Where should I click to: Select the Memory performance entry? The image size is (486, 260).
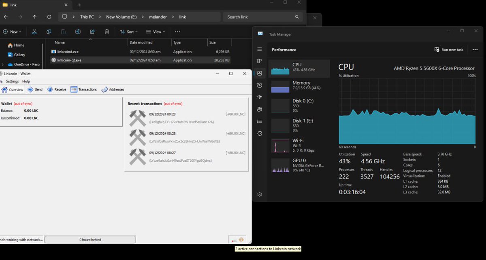(299, 86)
